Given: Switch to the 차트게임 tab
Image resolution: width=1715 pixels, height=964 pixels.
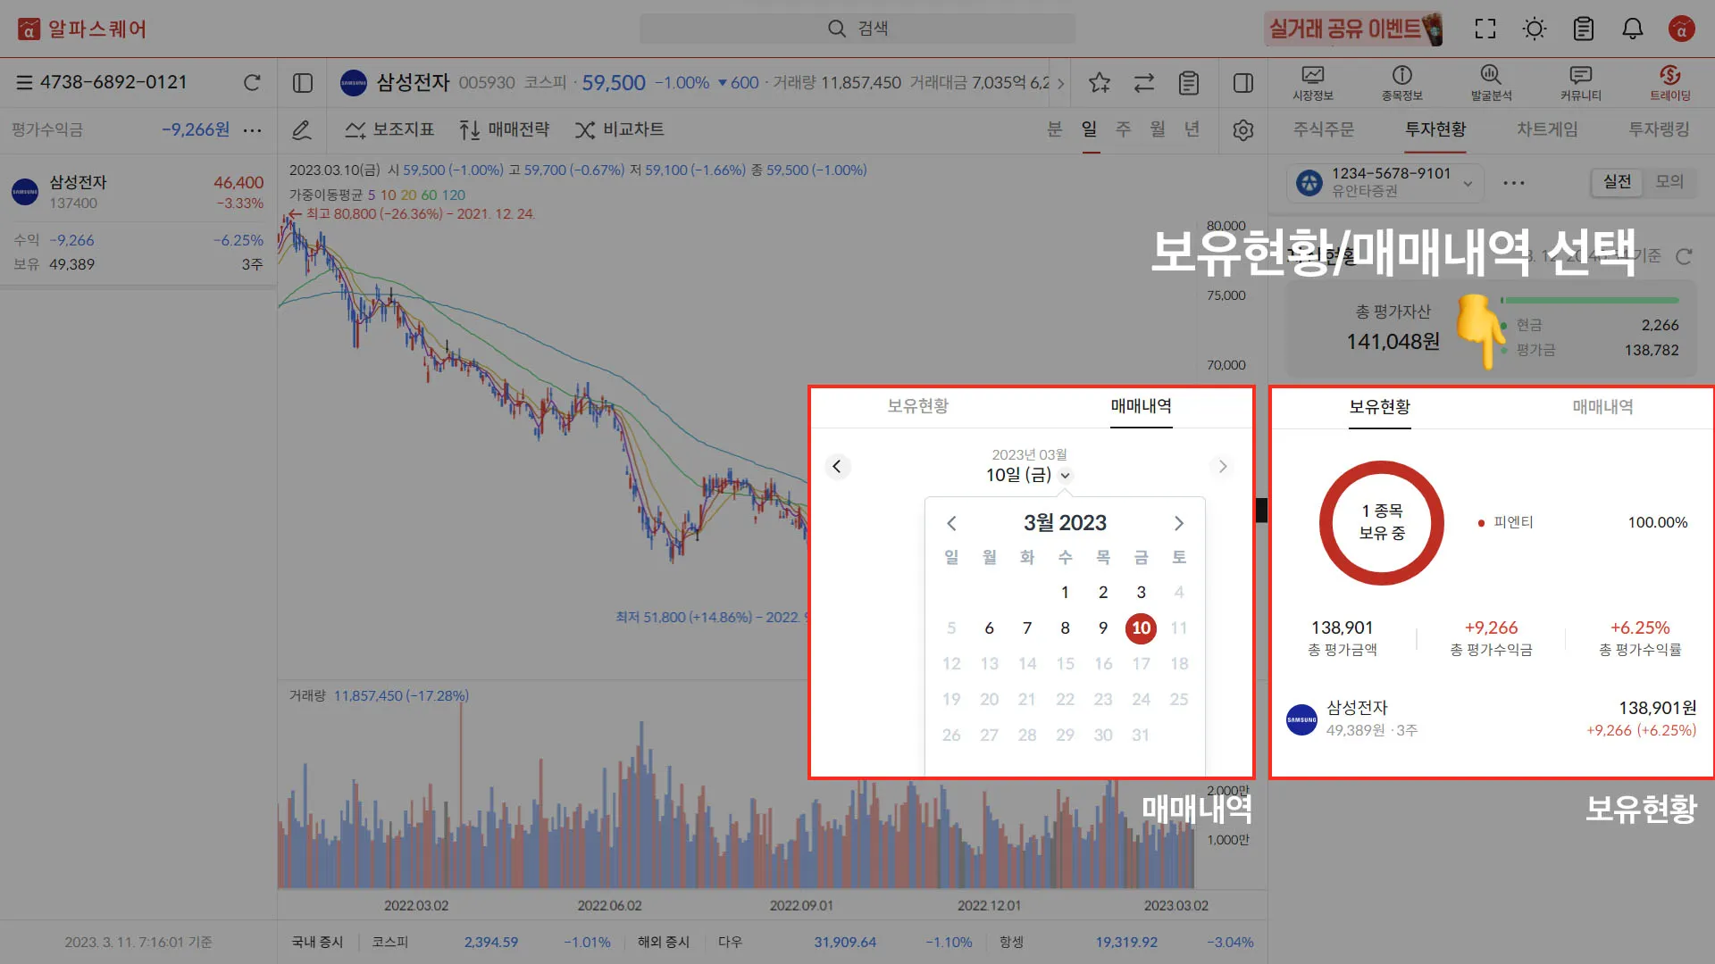Looking at the screenshot, I should [1547, 129].
